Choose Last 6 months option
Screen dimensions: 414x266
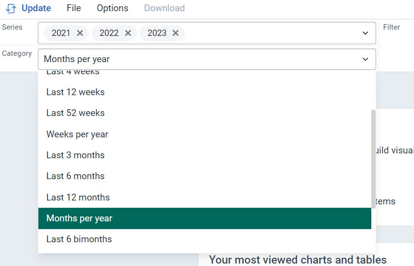click(x=205, y=176)
